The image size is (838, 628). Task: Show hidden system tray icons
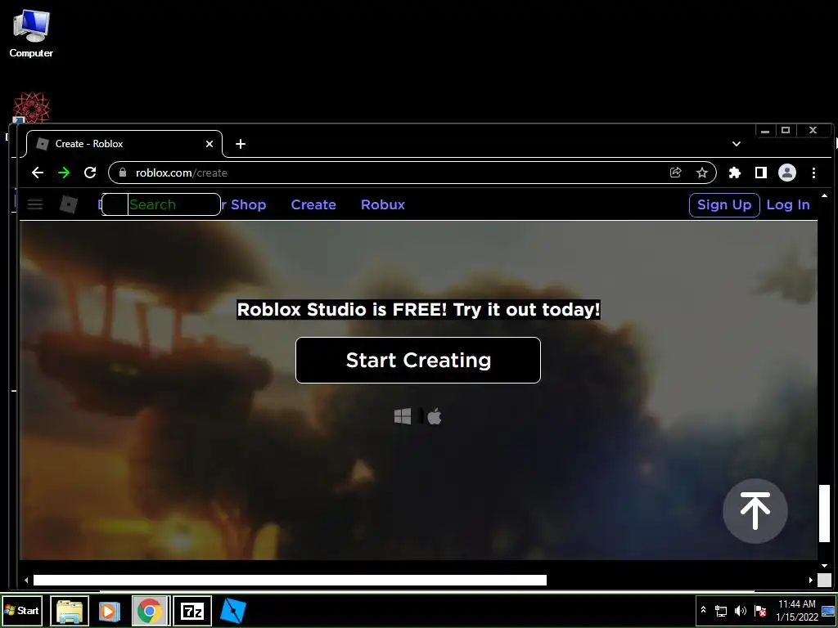tap(703, 610)
